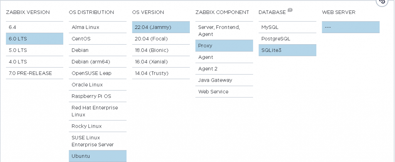The image size is (395, 162).
Task: Select the Web Service component
Action: coord(224,92)
